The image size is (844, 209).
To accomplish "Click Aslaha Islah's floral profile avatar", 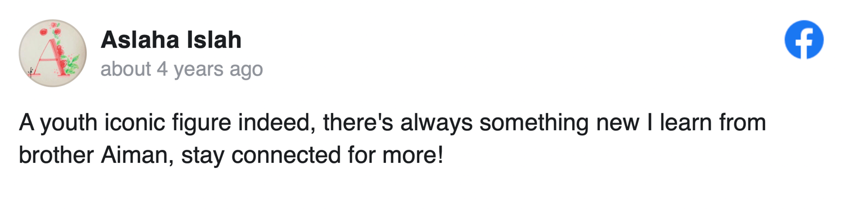I will point(53,53).
